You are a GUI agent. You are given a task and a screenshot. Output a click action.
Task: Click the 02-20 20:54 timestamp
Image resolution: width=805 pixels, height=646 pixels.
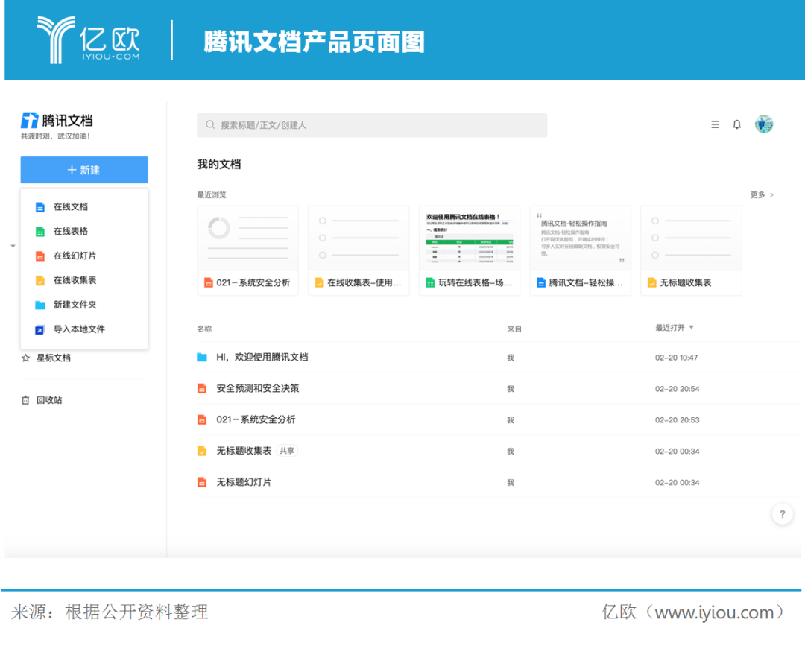click(677, 389)
